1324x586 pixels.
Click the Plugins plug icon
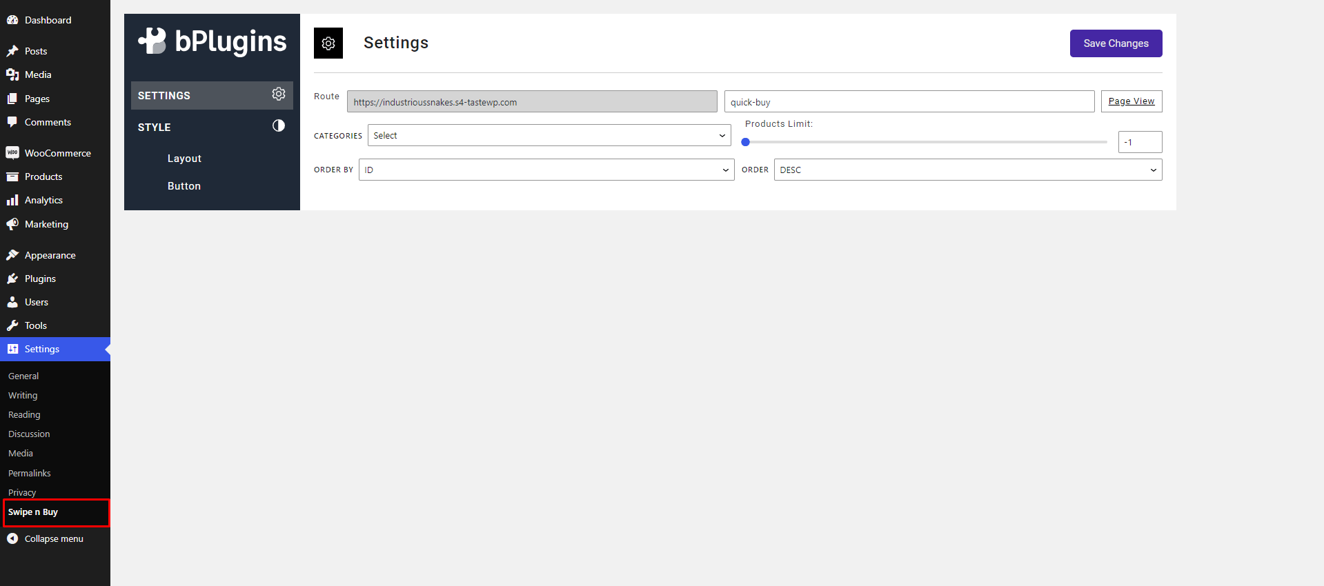click(x=12, y=279)
